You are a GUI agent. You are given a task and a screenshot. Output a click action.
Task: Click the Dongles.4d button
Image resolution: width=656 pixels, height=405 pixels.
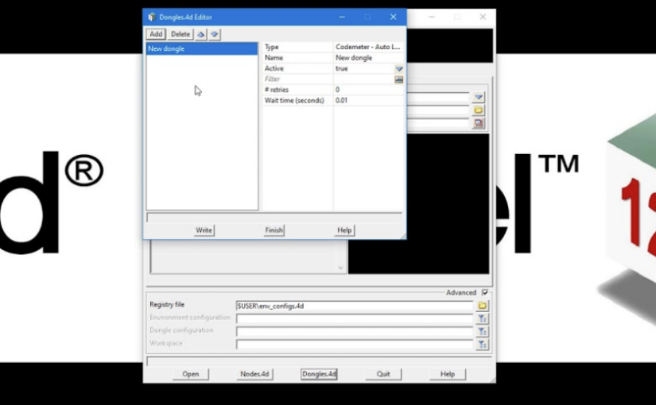click(x=319, y=374)
